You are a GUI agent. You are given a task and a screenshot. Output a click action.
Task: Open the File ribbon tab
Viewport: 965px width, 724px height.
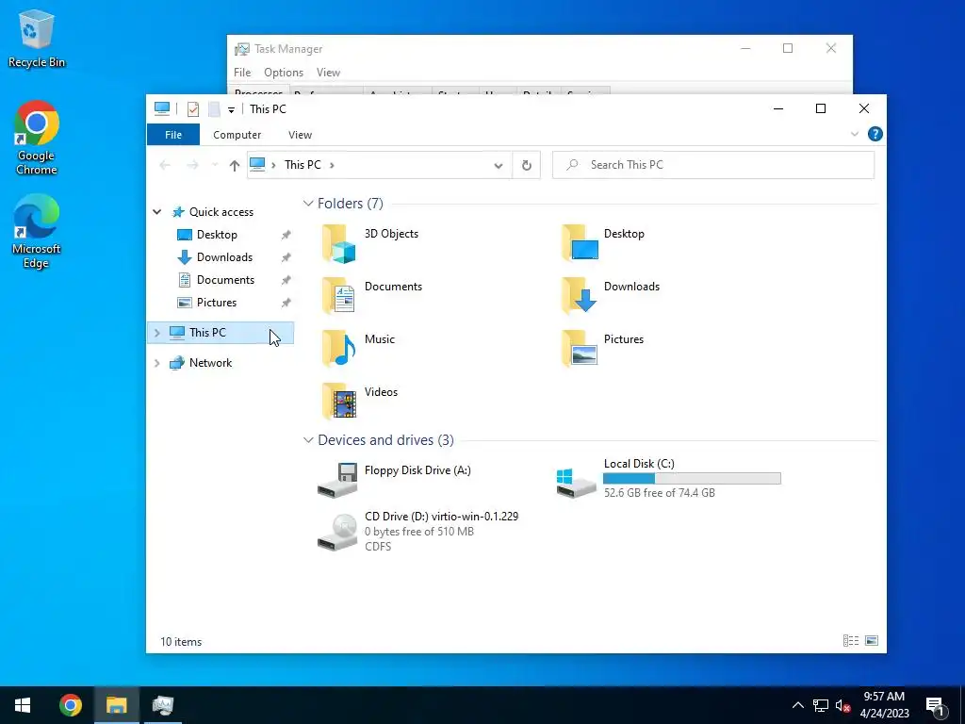173,135
